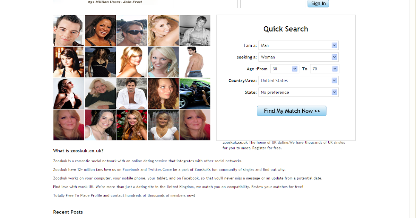Open photo of blonde woman on white background
Screen dimensions: 416x218
(x=132, y=62)
